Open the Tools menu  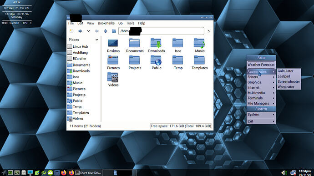point(130,23)
